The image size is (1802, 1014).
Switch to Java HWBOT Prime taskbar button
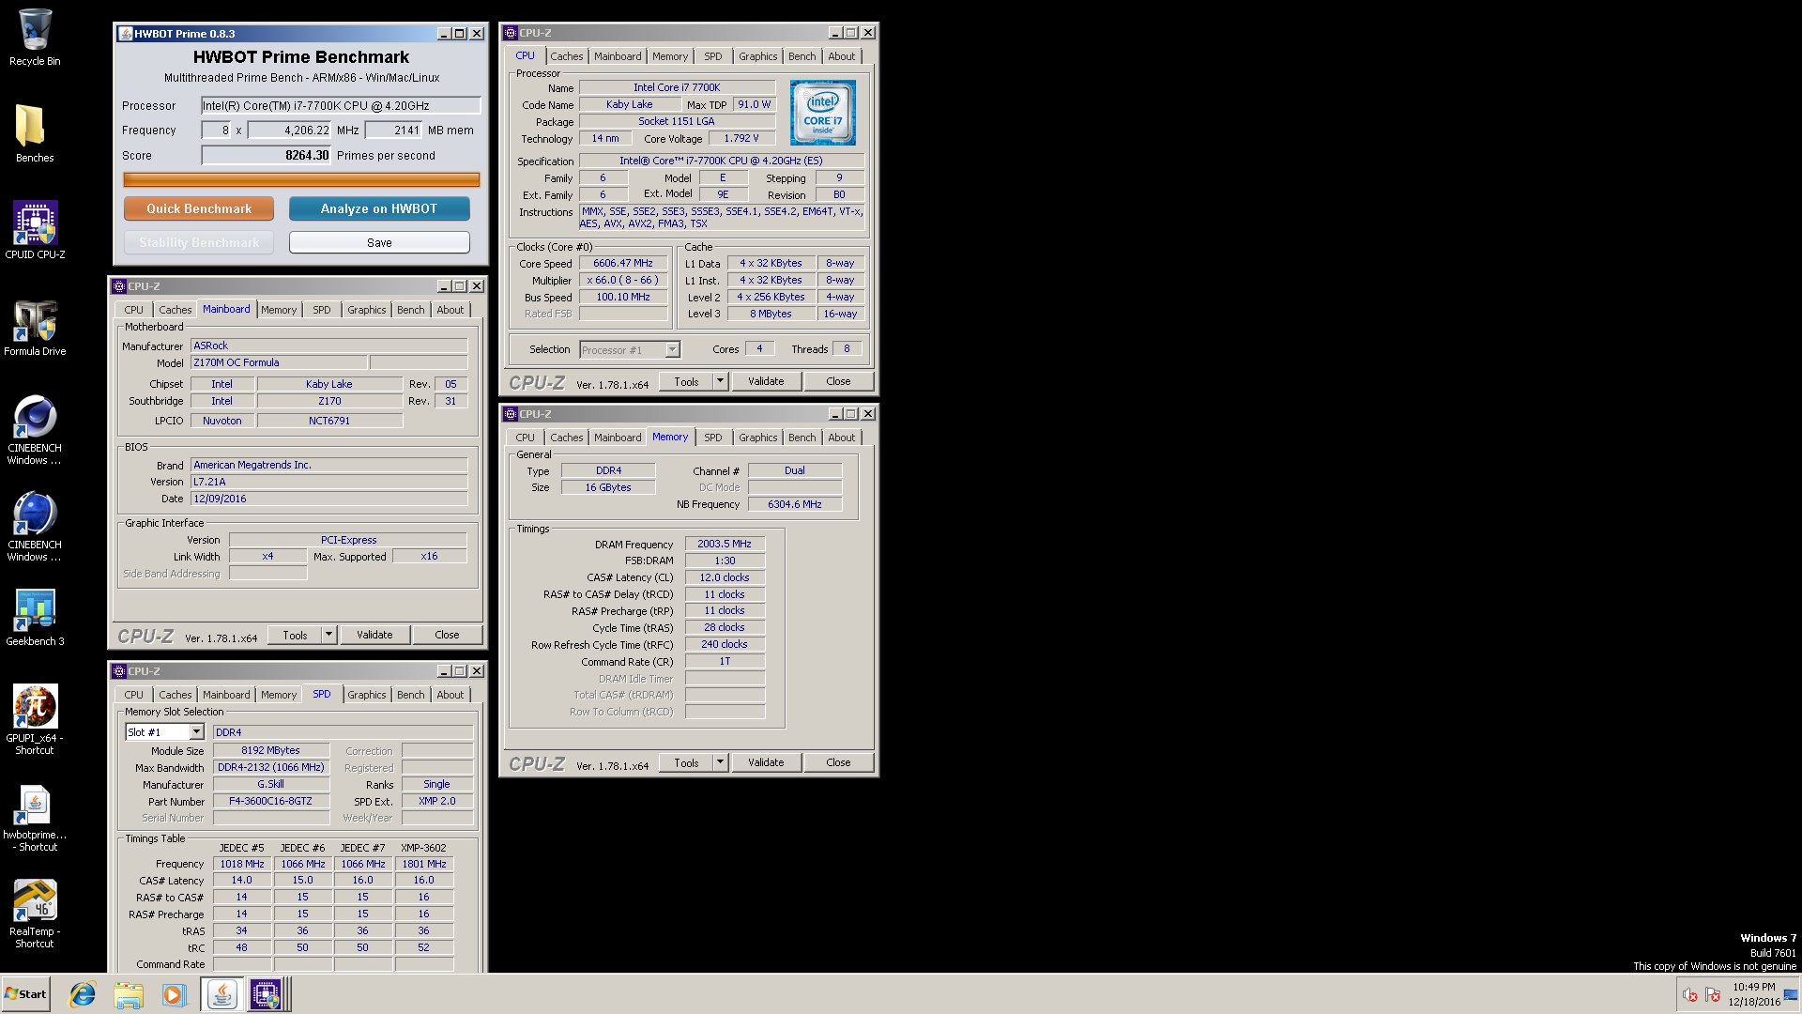pos(221,994)
